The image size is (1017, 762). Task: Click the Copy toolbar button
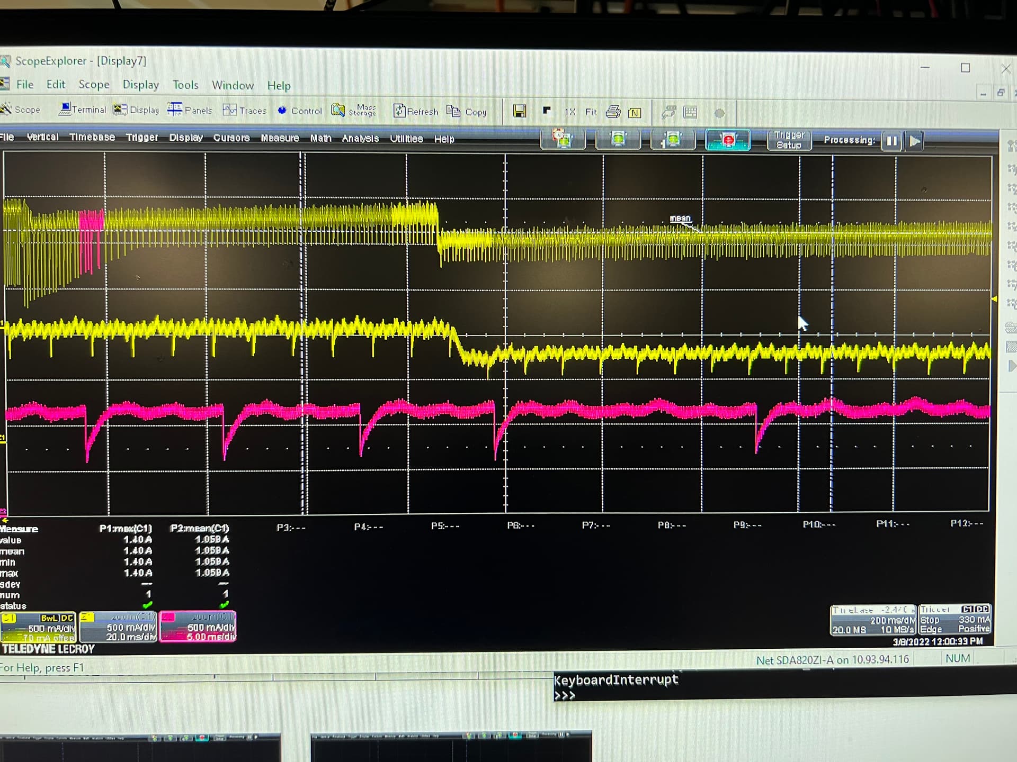coord(466,112)
